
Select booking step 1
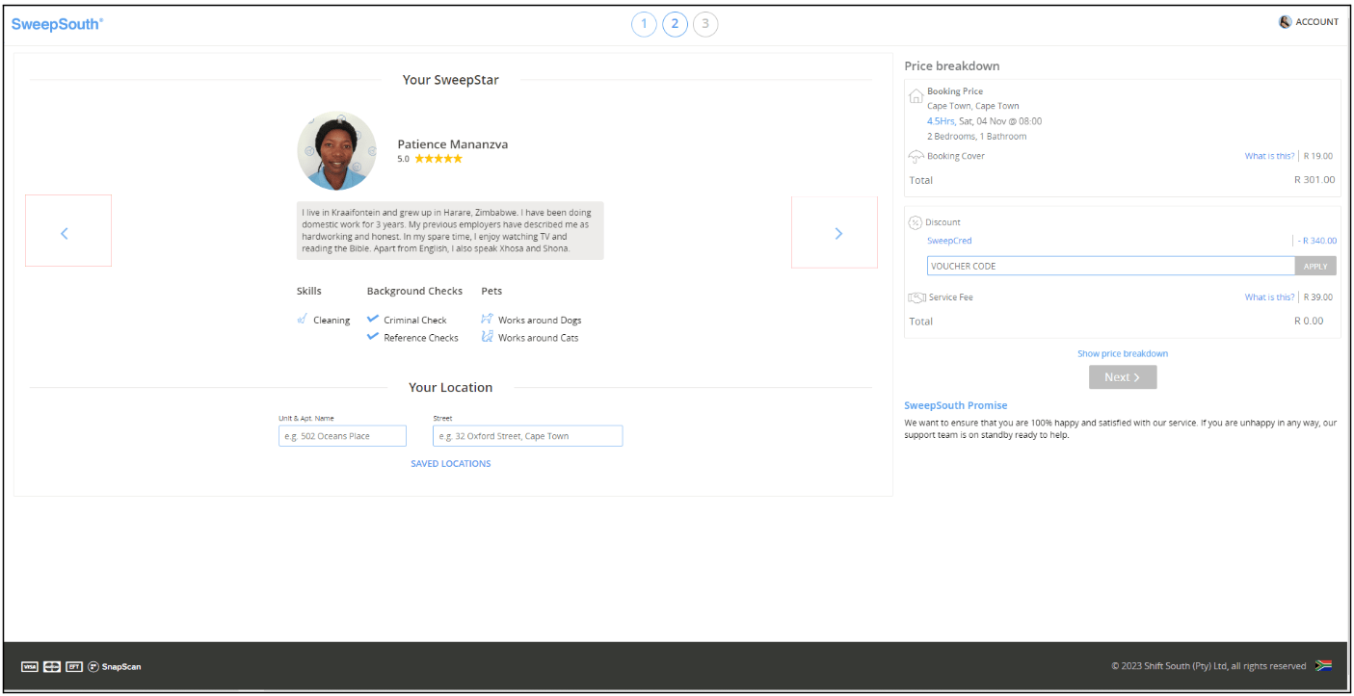(644, 24)
